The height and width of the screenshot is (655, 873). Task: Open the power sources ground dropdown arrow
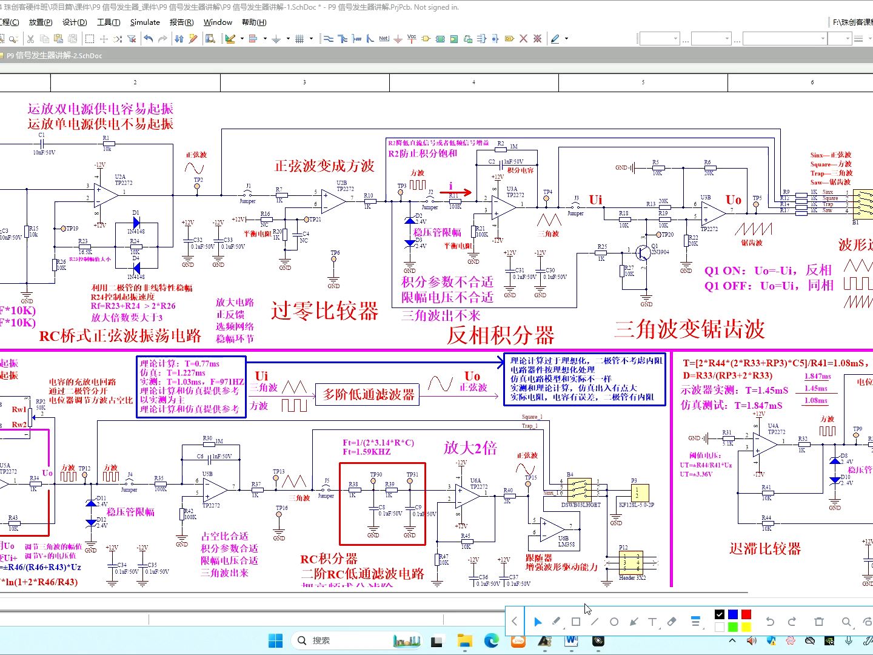(287, 39)
